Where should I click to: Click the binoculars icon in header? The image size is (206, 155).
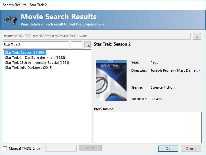click(x=10, y=20)
